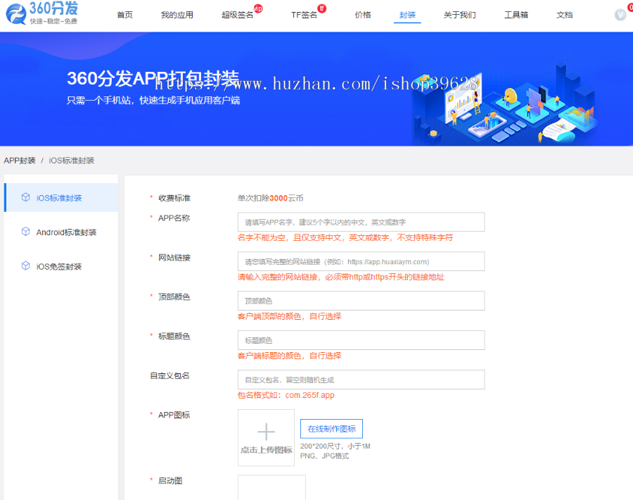Click the 客户端顶部的颜色，自行选择 hint
The height and width of the screenshot is (500, 633).
tap(290, 316)
